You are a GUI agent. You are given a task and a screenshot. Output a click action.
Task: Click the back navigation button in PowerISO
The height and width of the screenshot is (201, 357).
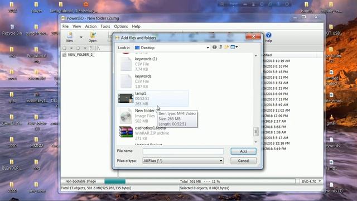coord(65,49)
